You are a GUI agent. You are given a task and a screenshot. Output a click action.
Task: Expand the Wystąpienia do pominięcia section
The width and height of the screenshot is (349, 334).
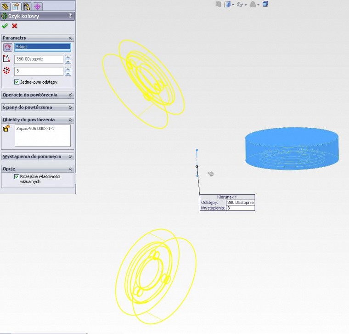pos(70,157)
